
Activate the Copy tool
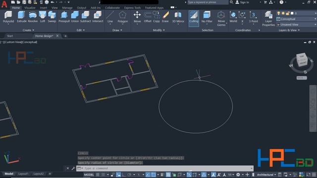(x=157, y=17)
